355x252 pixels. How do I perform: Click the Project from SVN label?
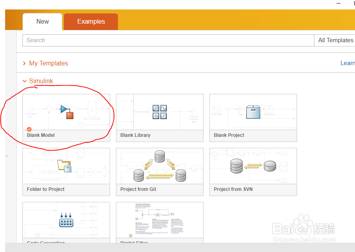[233, 189]
